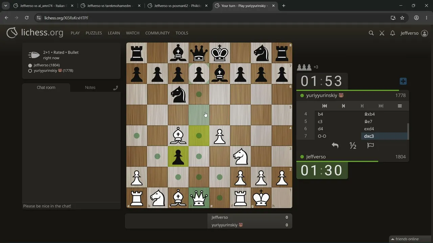Offer a draw with the ½ button
This screenshot has width=433, height=243.
(353, 145)
